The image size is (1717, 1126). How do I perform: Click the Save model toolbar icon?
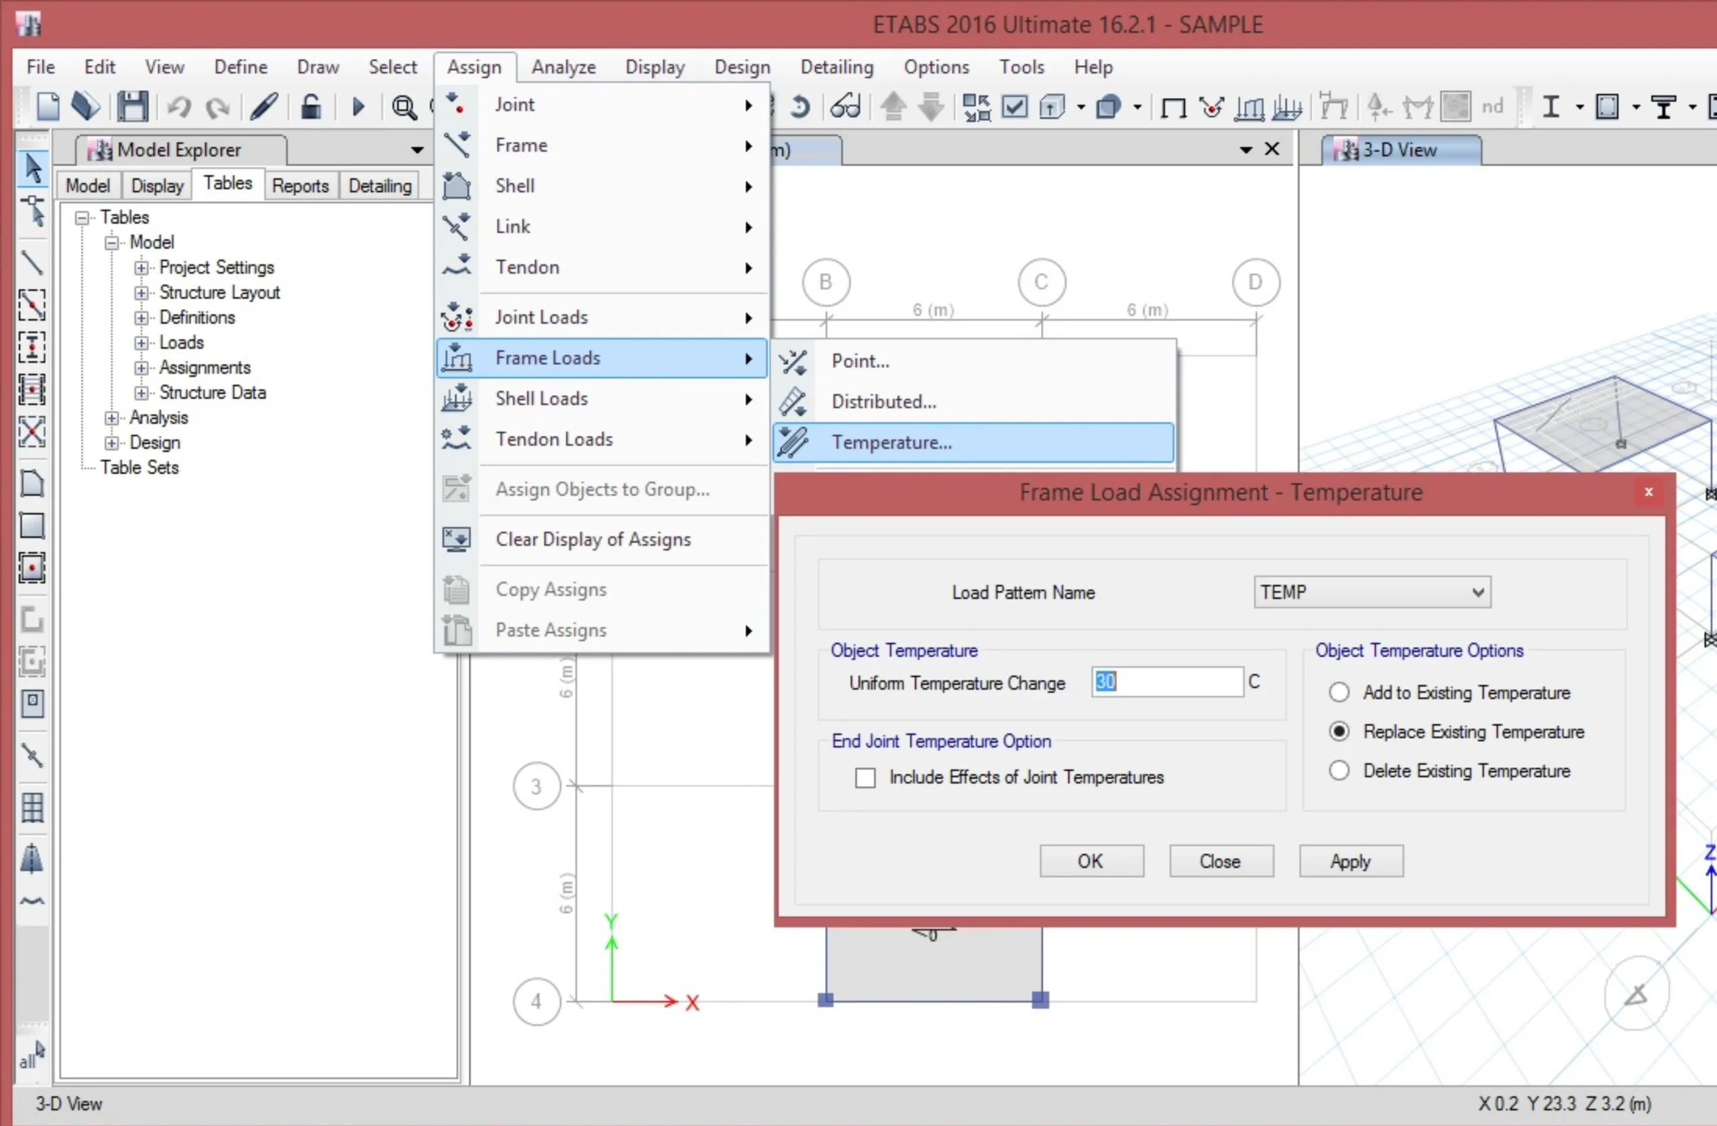133,107
